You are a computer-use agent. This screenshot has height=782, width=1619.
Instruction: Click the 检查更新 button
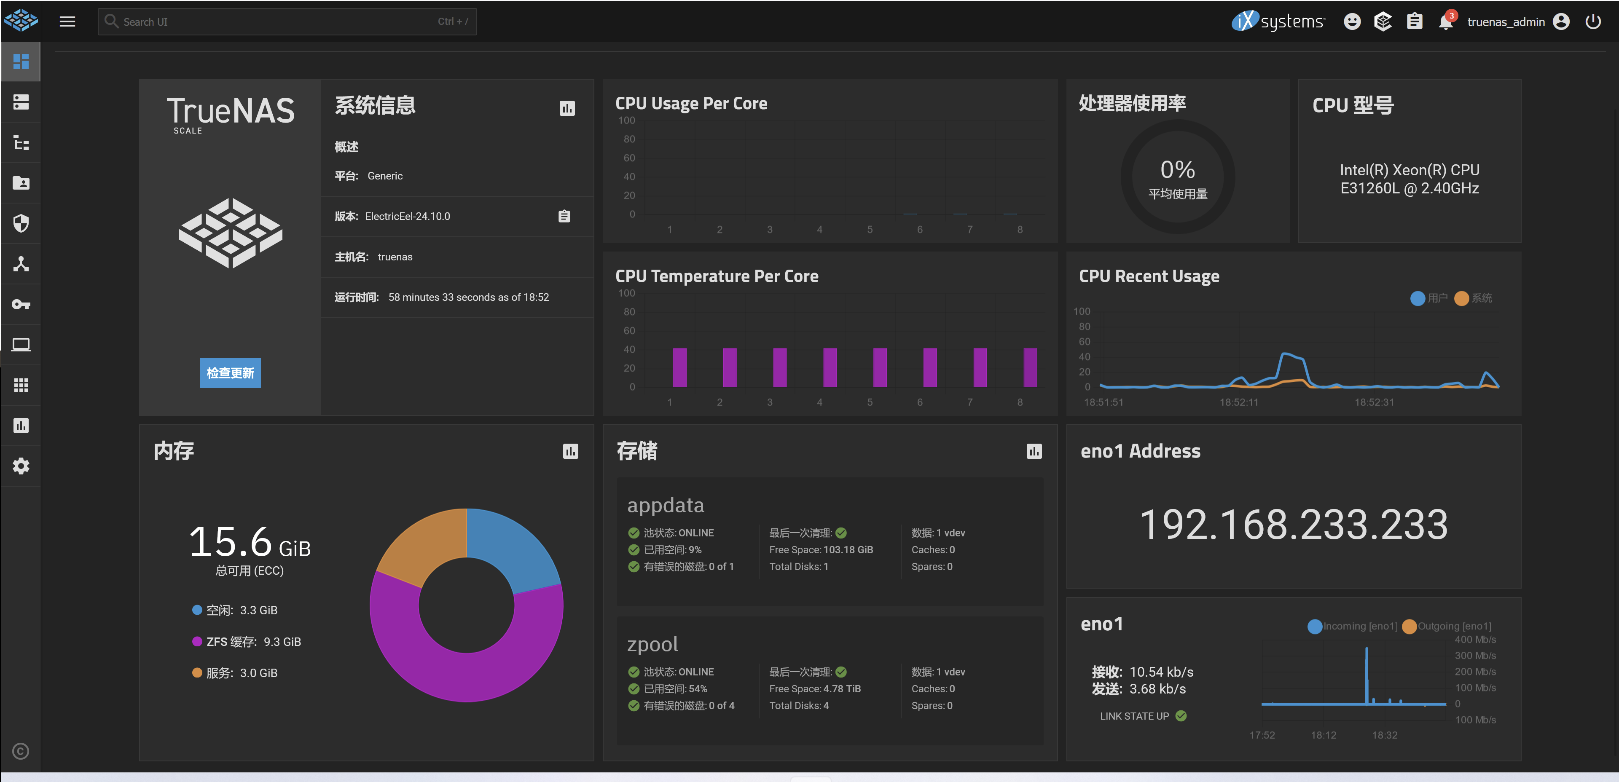coord(230,373)
